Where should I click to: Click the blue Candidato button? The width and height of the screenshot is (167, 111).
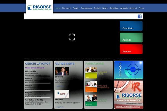click(131, 26)
